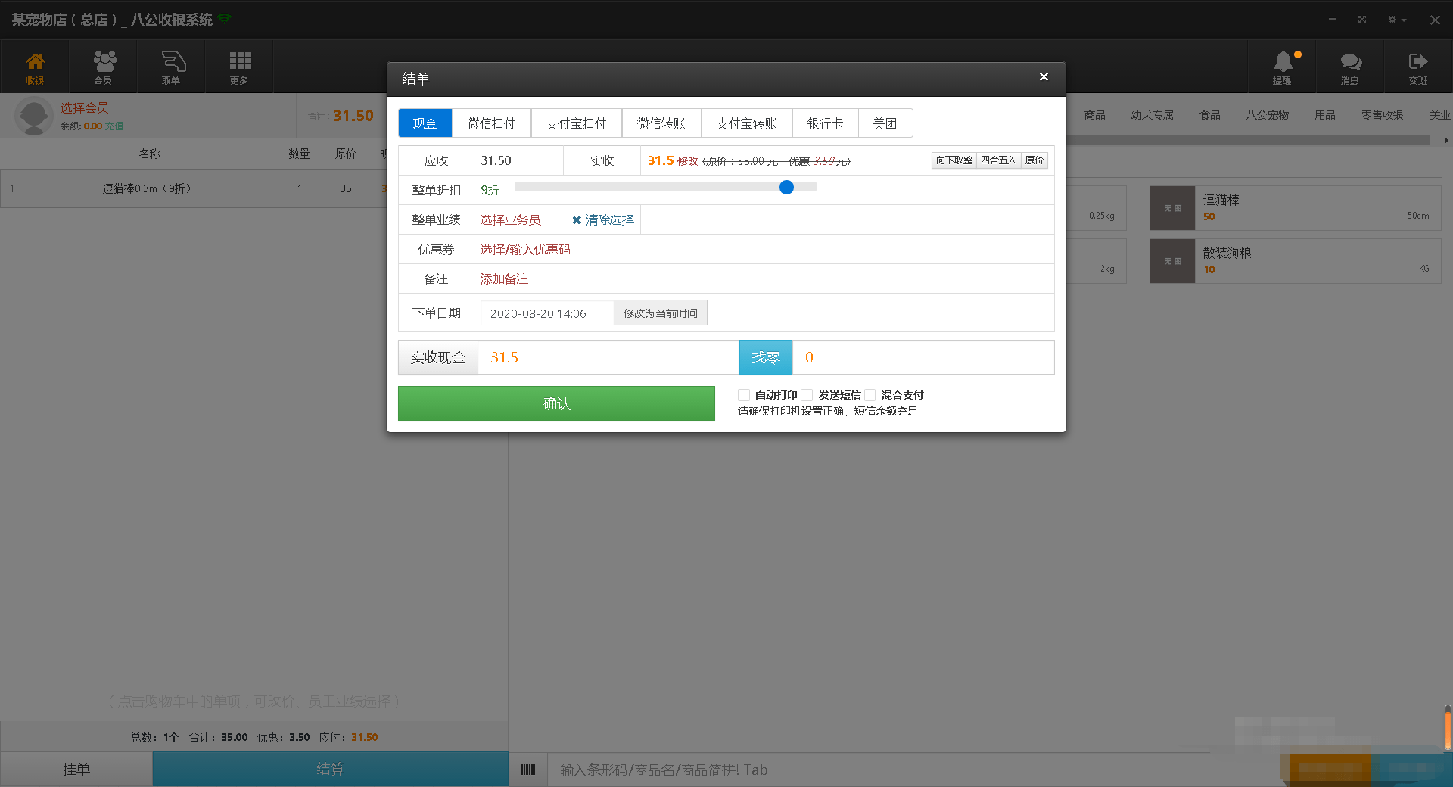Select the 零售收银 category tab
Screen dimensions: 1453x787
[1382, 115]
